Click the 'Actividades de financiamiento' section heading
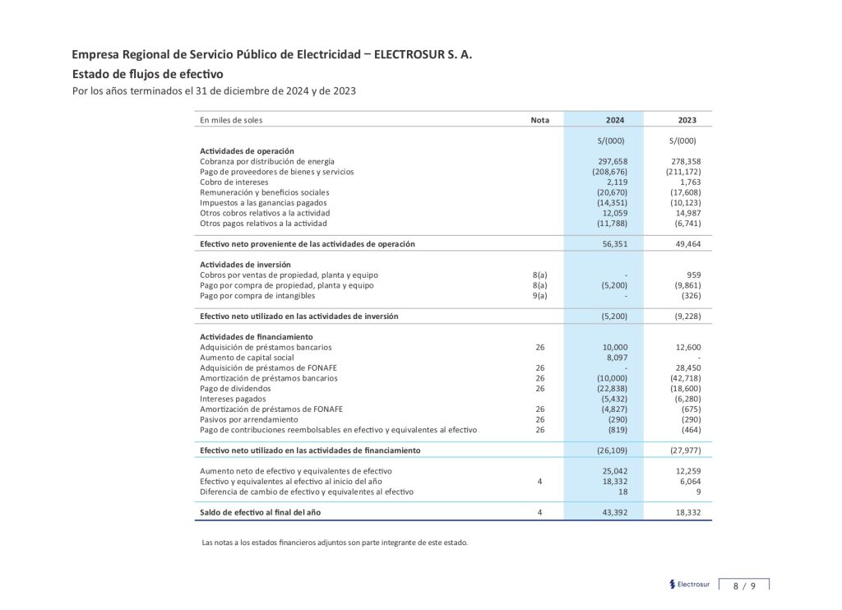 point(257,337)
